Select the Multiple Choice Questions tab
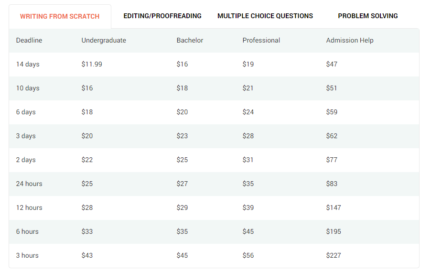The height and width of the screenshot is (273, 431). (x=265, y=16)
